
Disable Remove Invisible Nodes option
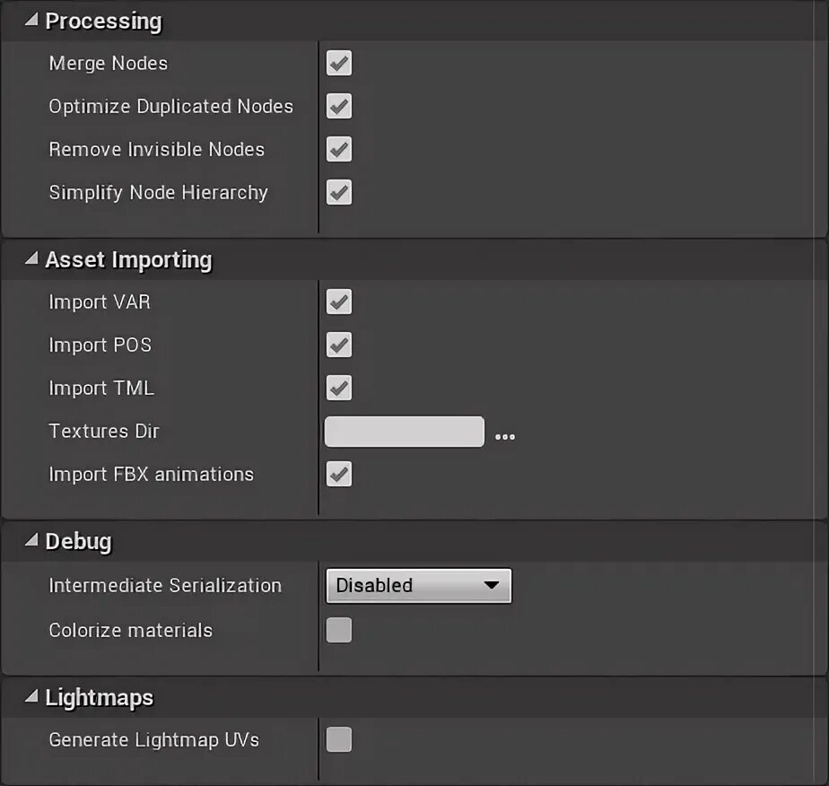click(x=339, y=149)
